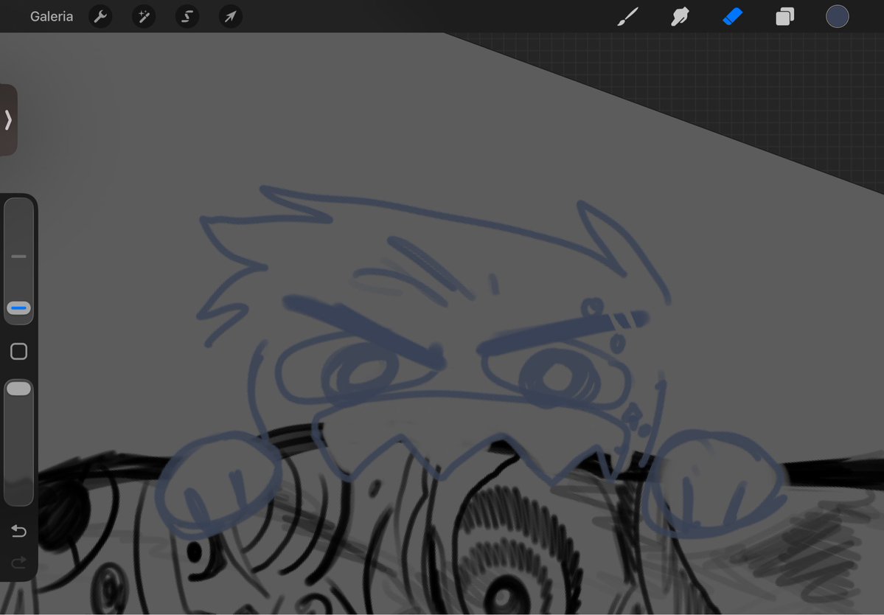Open the Actions wrench menu
884x615 pixels.
[100, 16]
